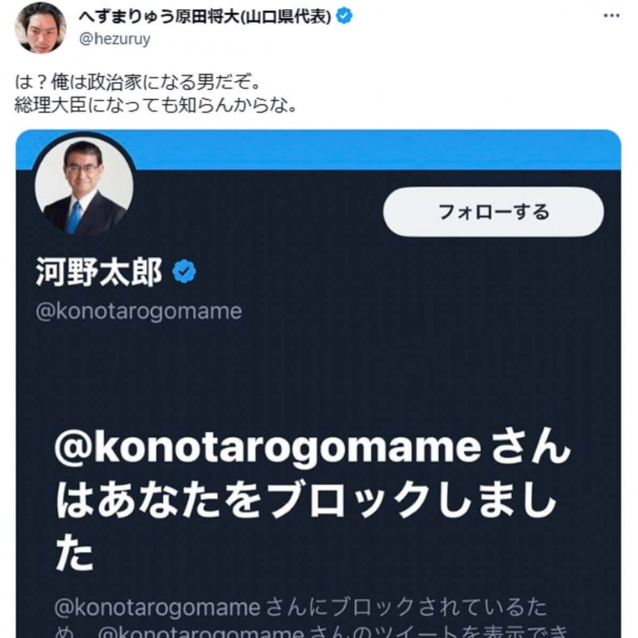The width and height of the screenshot is (638, 638).
Task: Click the はあなたをブロックしました heading line
Action: point(306,504)
